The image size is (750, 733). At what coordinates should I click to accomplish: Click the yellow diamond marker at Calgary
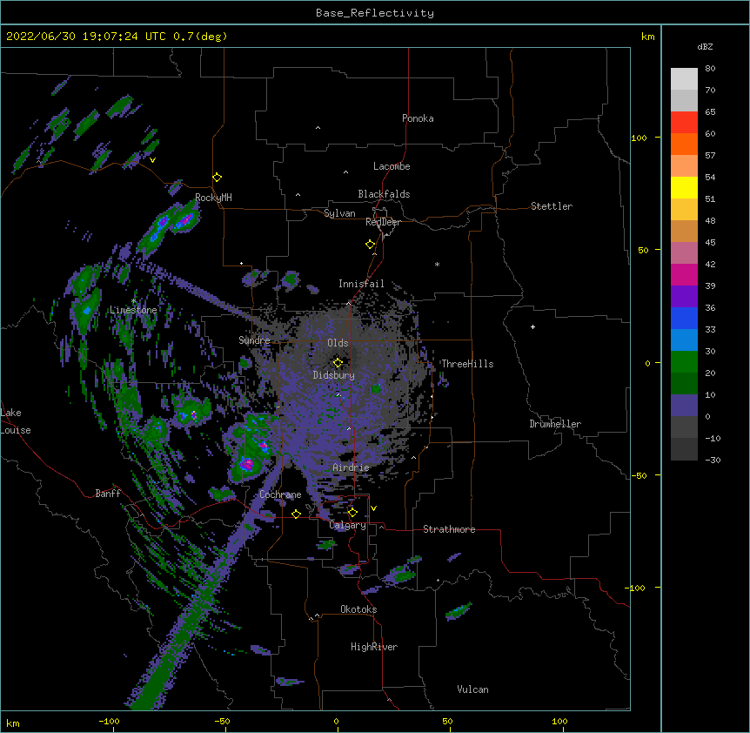pyautogui.click(x=352, y=513)
